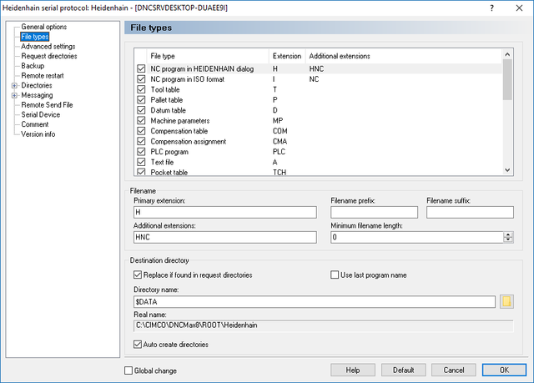Toggle PLC program checkbox
534x383 pixels.
pos(141,152)
